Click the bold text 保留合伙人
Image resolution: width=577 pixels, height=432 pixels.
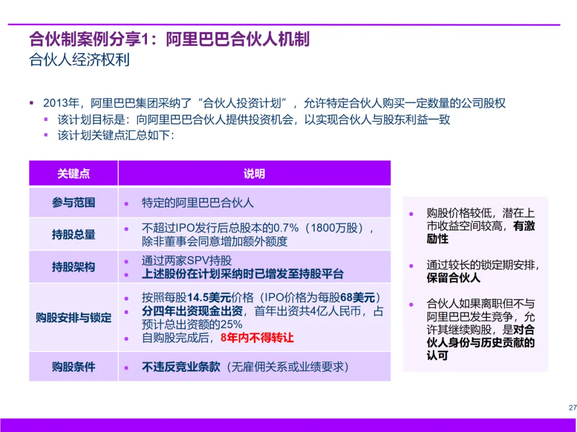[x=454, y=278]
